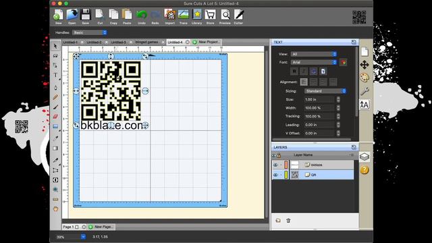
Task: Open the Position move-arrows panel icon
Action: [364, 65]
